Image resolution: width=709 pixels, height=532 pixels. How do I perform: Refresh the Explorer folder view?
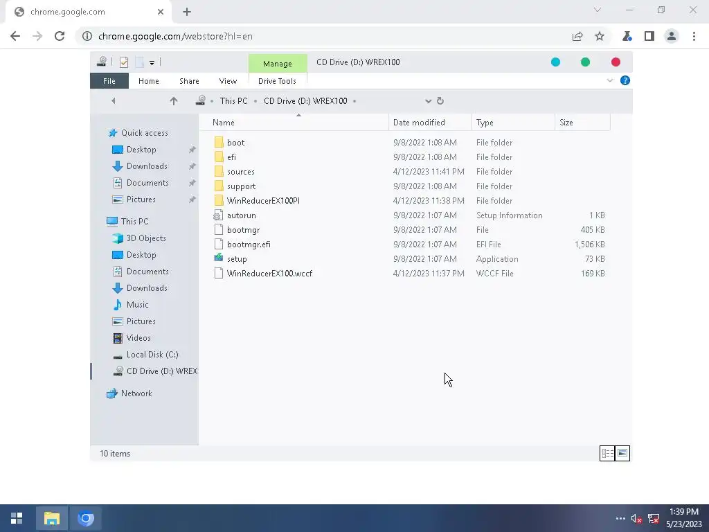[x=440, y=101]
